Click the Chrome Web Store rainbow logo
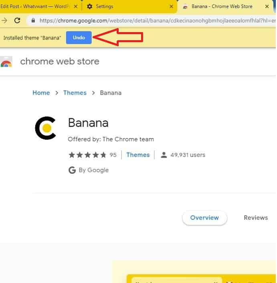 [6, 62]
